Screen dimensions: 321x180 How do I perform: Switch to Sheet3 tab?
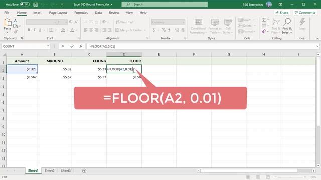66,171
